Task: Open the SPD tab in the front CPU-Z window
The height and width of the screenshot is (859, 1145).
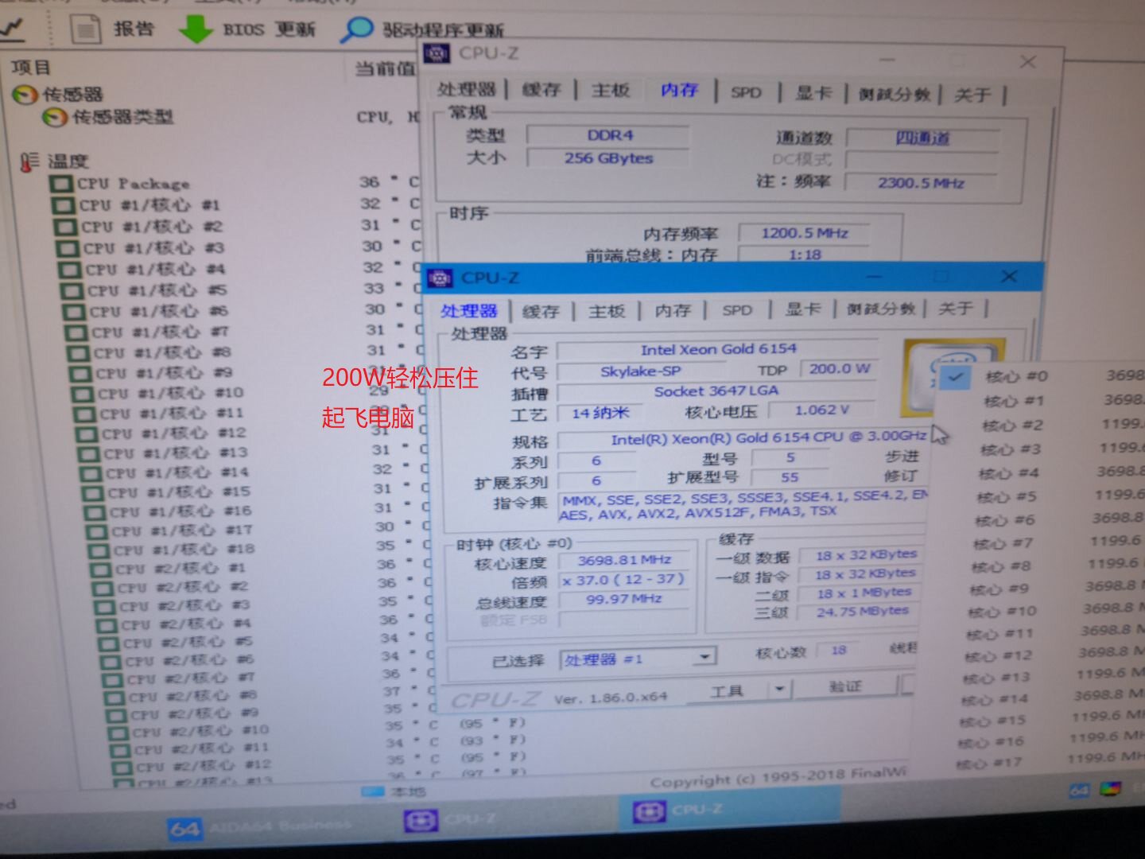Action: (737, 309)
